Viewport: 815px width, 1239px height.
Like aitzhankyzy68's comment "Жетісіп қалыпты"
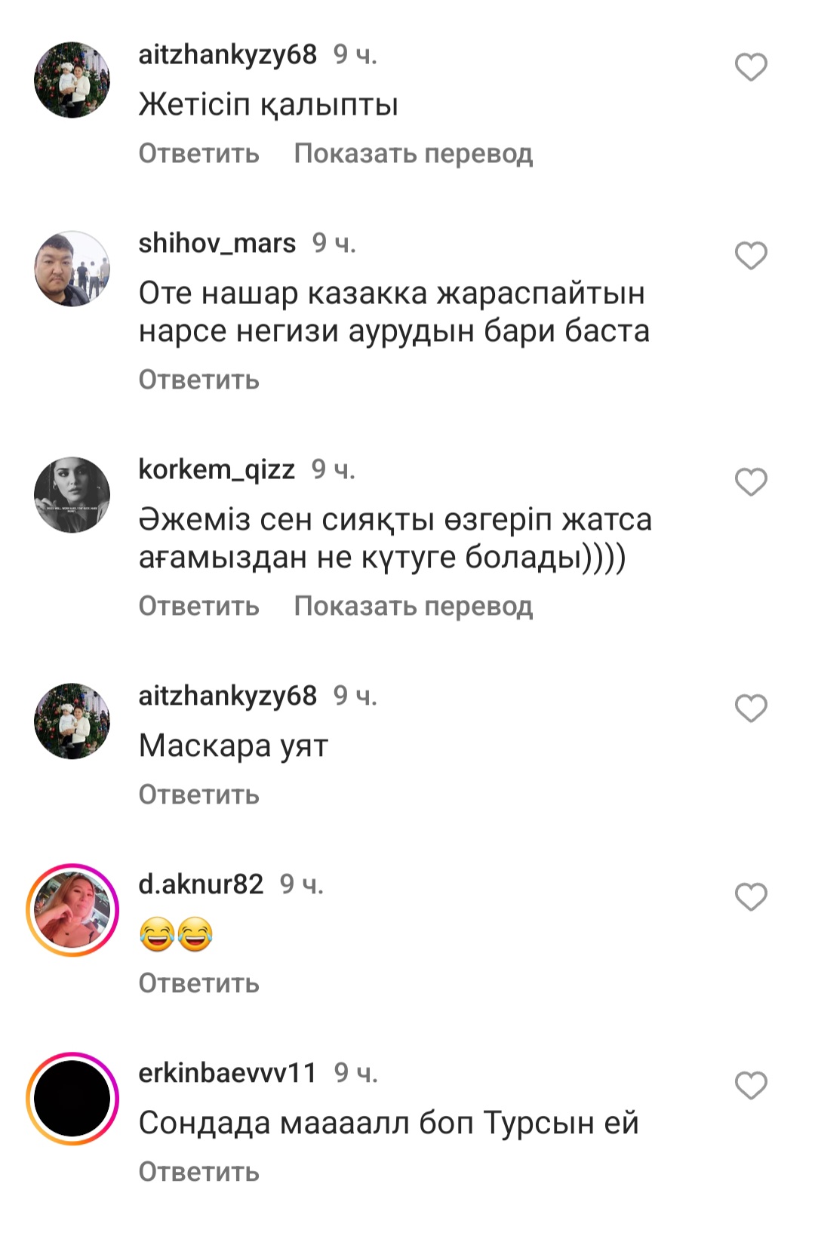pyautogui.click(x=751, y=67)
